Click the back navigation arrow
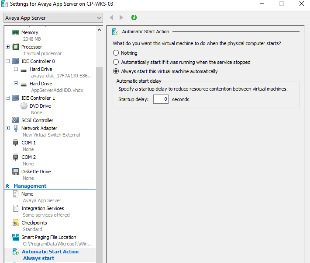310x263 pixels. (x=111, y=18)
